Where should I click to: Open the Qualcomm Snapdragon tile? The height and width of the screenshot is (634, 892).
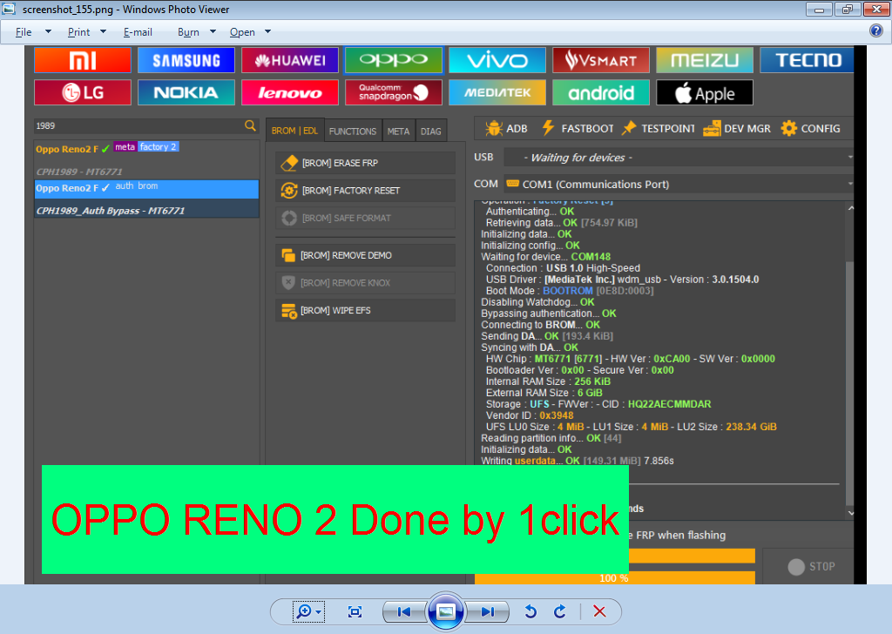[394, 92]
